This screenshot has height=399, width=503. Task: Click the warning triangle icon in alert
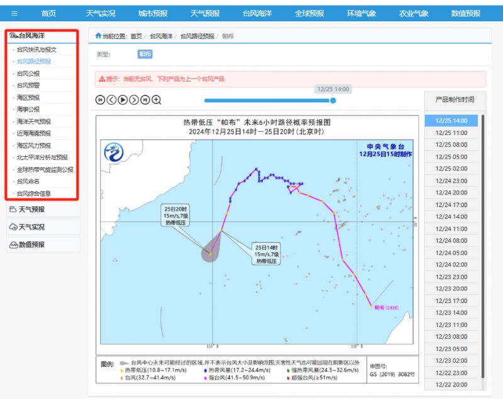(x=102, y=78)
